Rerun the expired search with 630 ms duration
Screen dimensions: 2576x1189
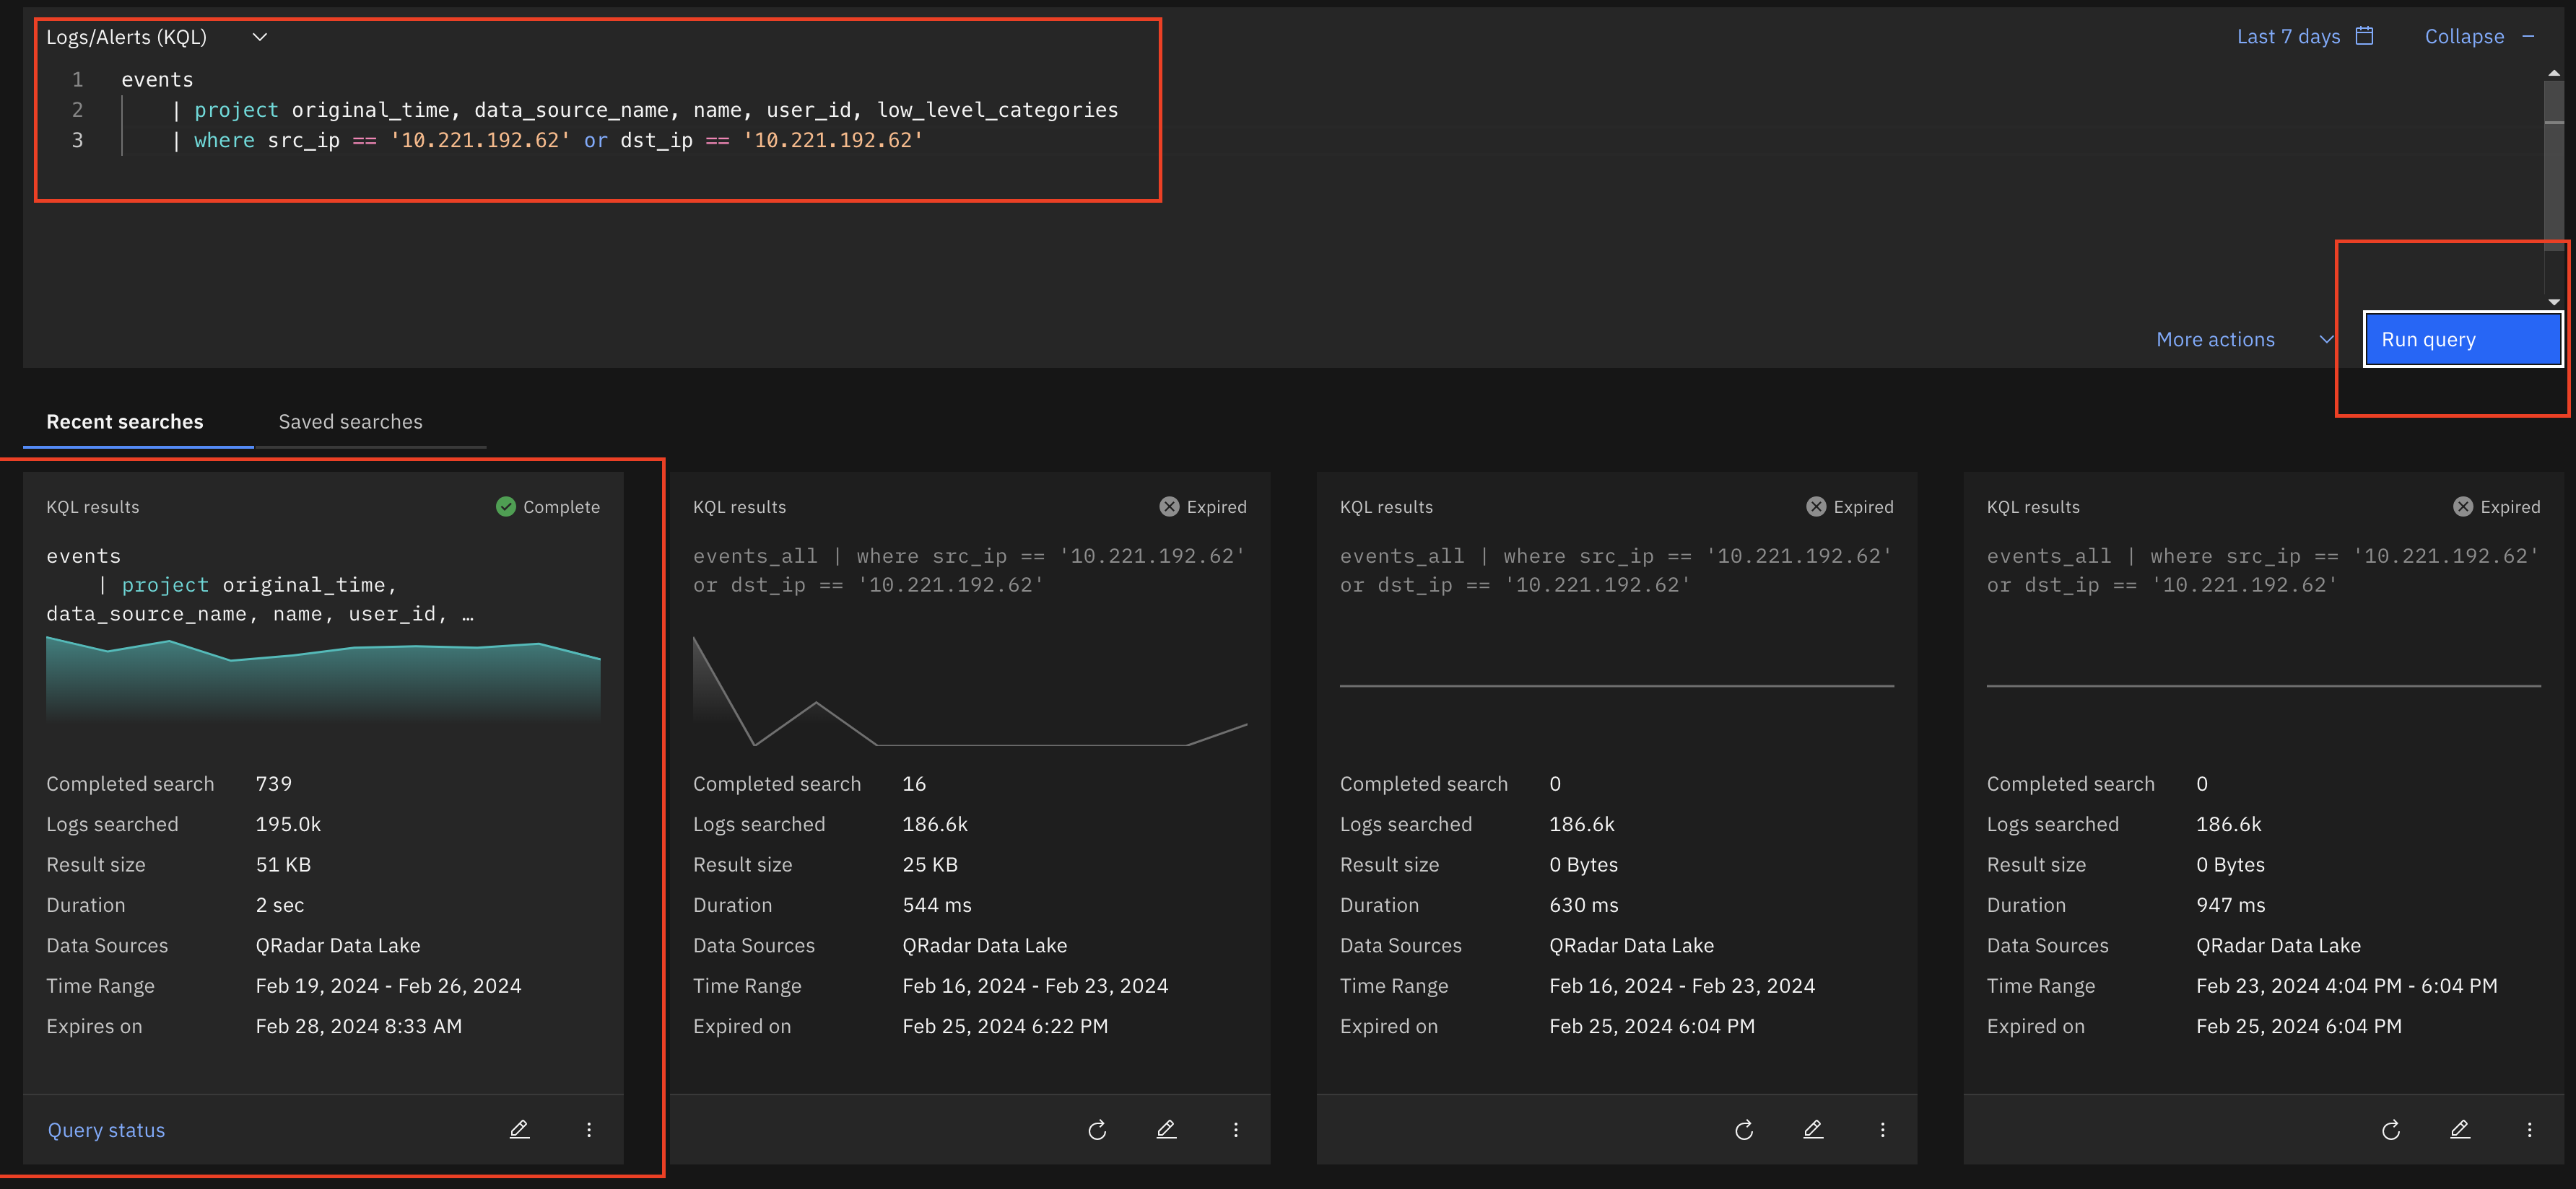[x=1744, y=1130]
